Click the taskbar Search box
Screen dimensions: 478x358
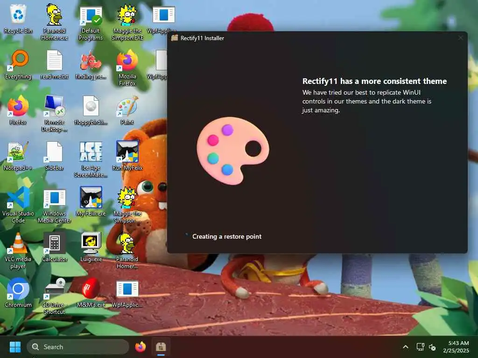(78, 347)
